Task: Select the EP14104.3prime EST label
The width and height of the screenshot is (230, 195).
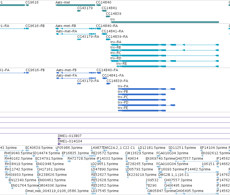Action: point(214,148)
